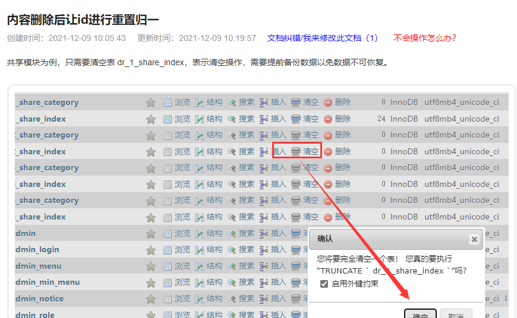The width and height of the screenshot is (517, 318).
Task: Click 清空 icon in the row with 8 records
Action: coord(296,103)
